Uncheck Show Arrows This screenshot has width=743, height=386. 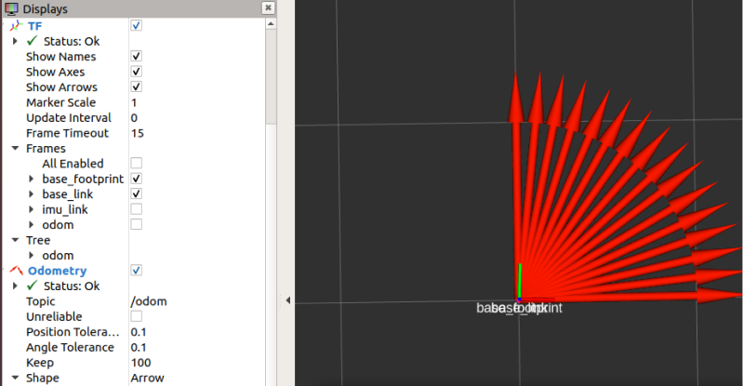136,87
